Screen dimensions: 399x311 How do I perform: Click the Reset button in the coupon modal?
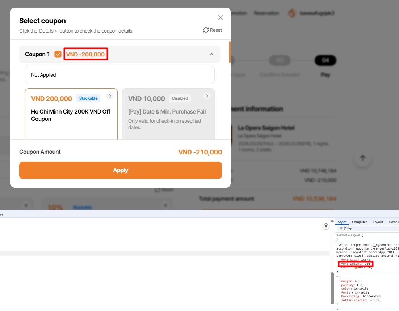point(213,30)
